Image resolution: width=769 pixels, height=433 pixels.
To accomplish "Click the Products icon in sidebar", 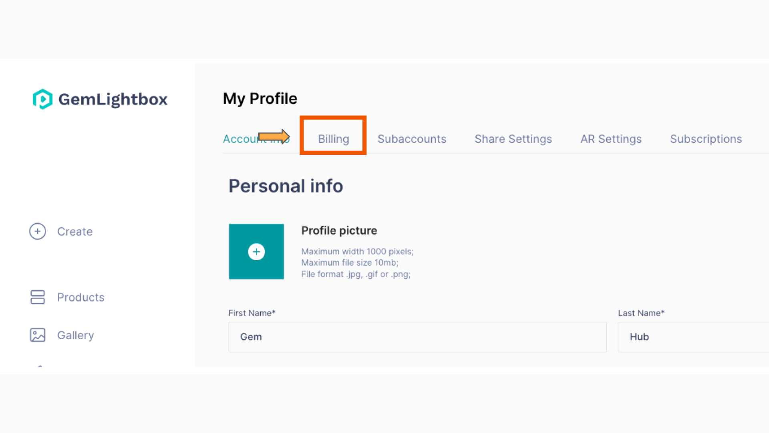I will click(x=37, y=297).
